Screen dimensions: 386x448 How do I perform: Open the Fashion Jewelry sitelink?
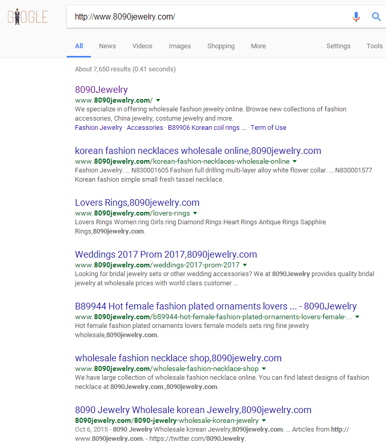99,128
